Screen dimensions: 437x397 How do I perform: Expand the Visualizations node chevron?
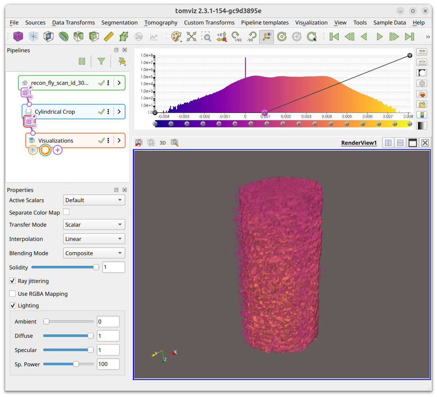pos(119,140)
